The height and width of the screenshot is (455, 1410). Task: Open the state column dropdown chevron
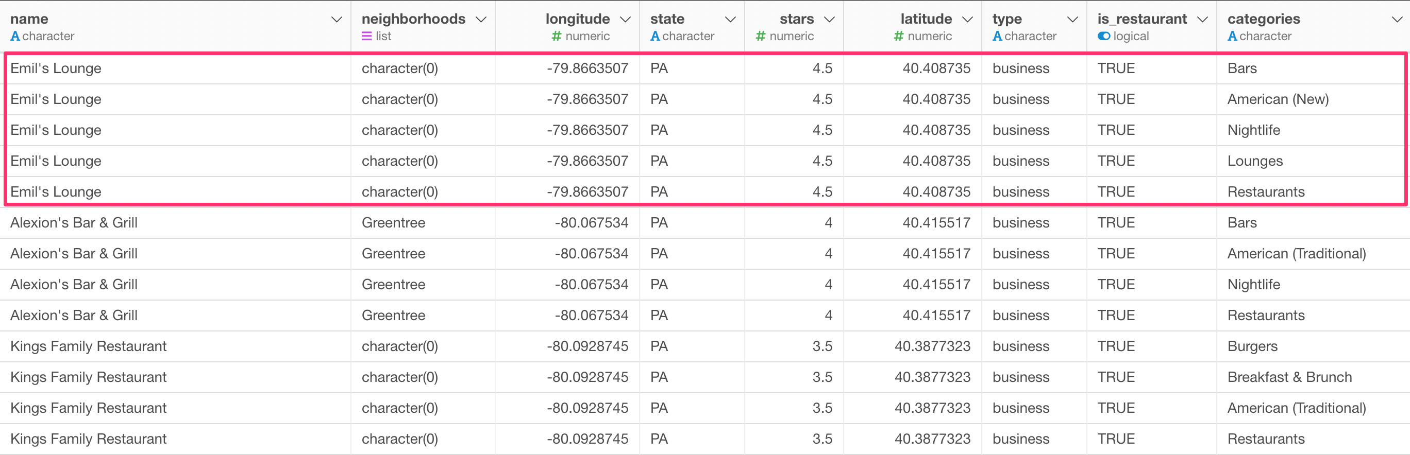tap(730, 20)
